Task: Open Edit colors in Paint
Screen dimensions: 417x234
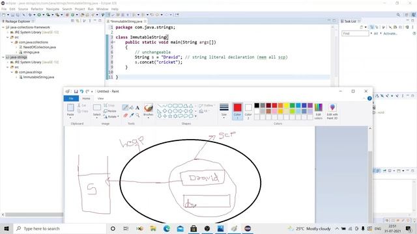Action: (x=319, y=111)
